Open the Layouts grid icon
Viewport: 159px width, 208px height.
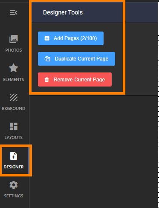click(14, 127)
